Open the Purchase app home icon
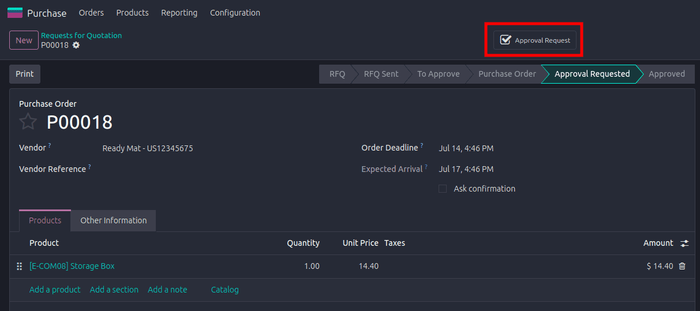700x311 pixels. point(14,13)
